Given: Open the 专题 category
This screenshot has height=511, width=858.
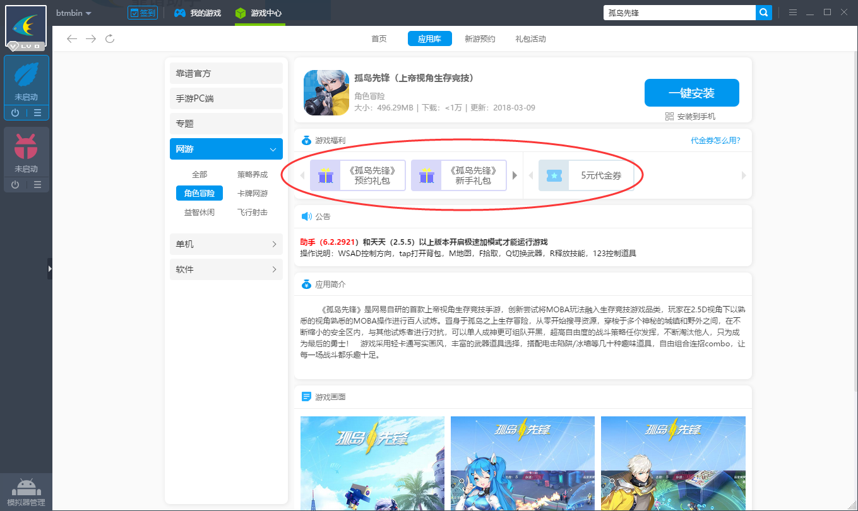Looking at the screenshot, I should click(x=226, y=124).
